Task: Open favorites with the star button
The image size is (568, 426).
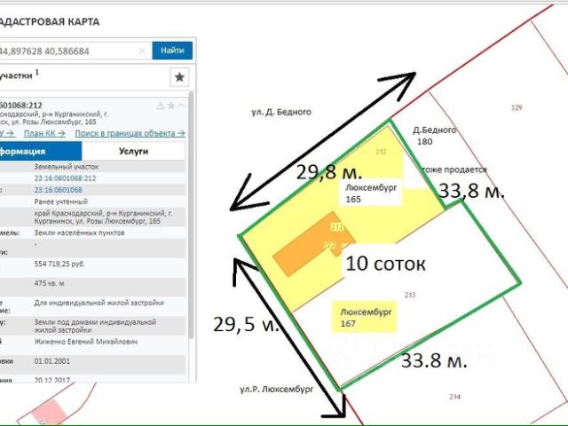Action: [179, 77]
